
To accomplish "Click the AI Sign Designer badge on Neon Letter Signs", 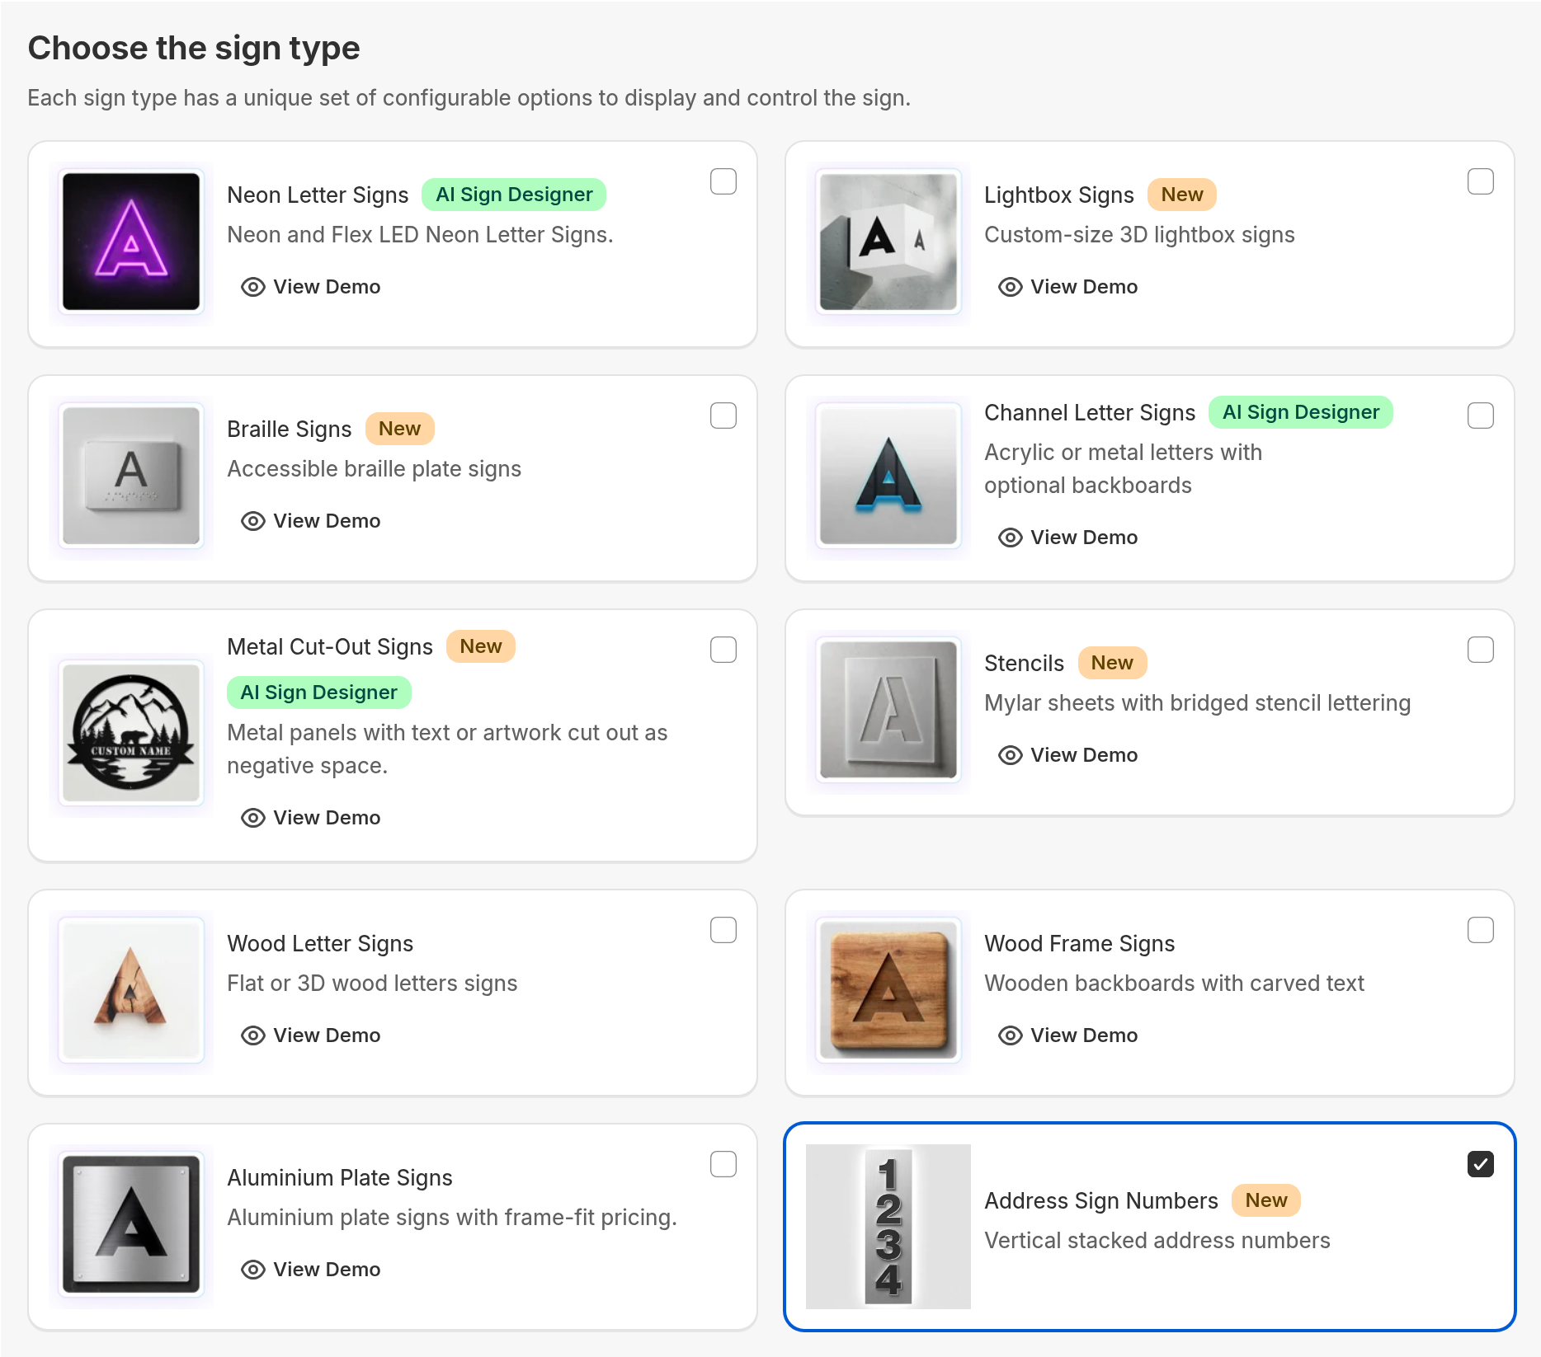I will (514, 195).
